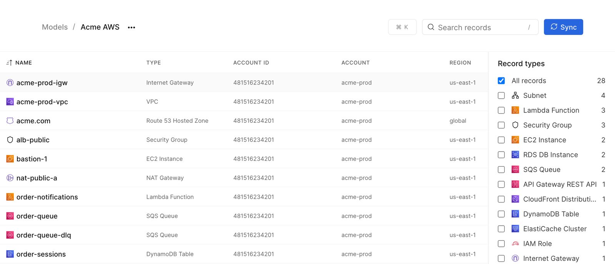Click the acme-prod-igw Internet Gateway row icon
Viewport: 615px width, 264px height.
point(10,82)
